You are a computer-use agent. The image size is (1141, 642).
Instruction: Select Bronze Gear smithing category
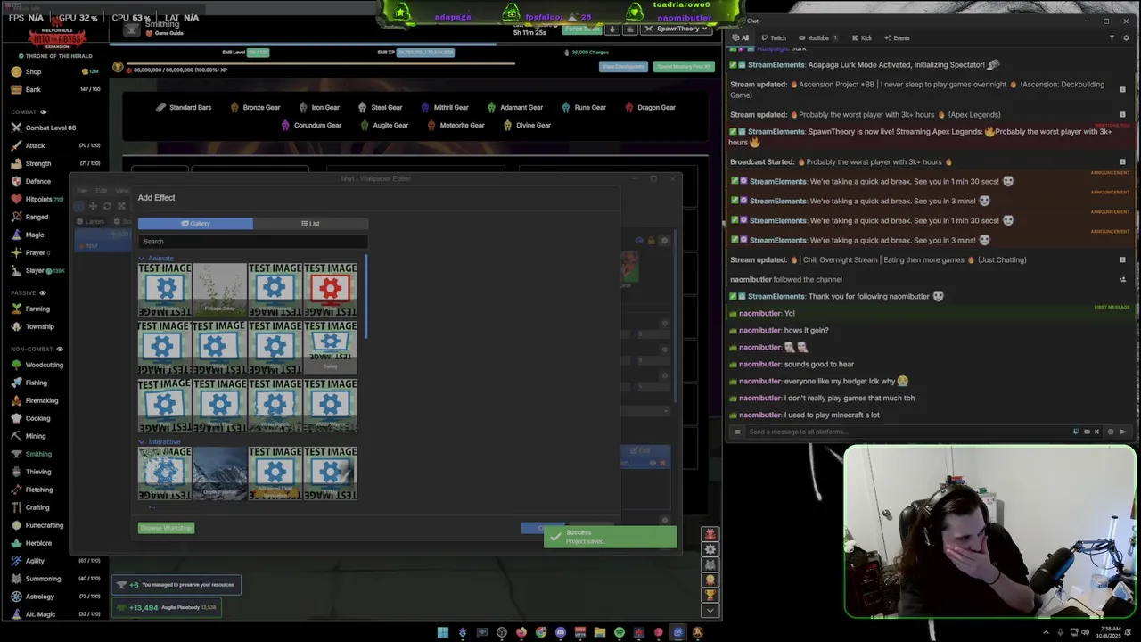pos(255,107)
